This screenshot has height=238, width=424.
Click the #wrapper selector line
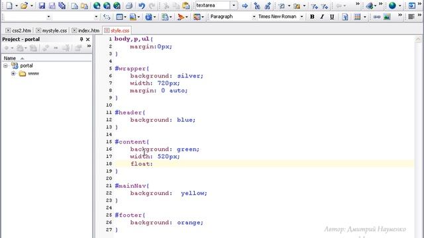click(131, 69)
